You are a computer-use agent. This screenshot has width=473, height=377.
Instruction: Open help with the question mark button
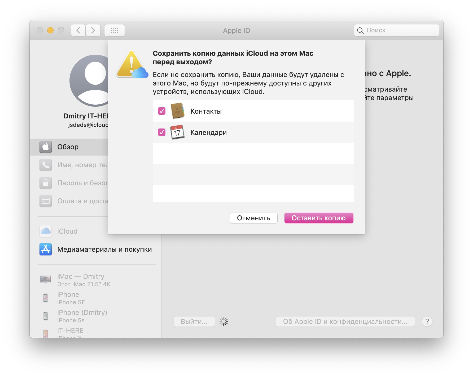pos(427,322)
